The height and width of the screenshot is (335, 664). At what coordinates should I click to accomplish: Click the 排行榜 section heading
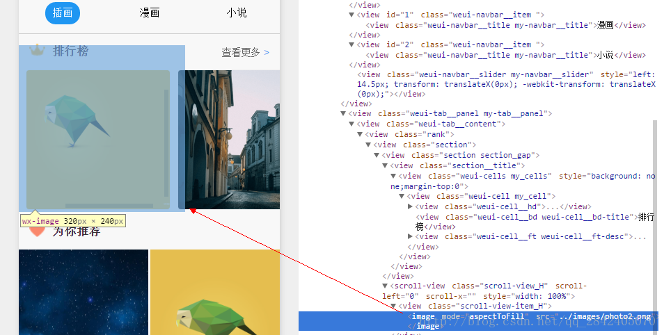[71, 51]
